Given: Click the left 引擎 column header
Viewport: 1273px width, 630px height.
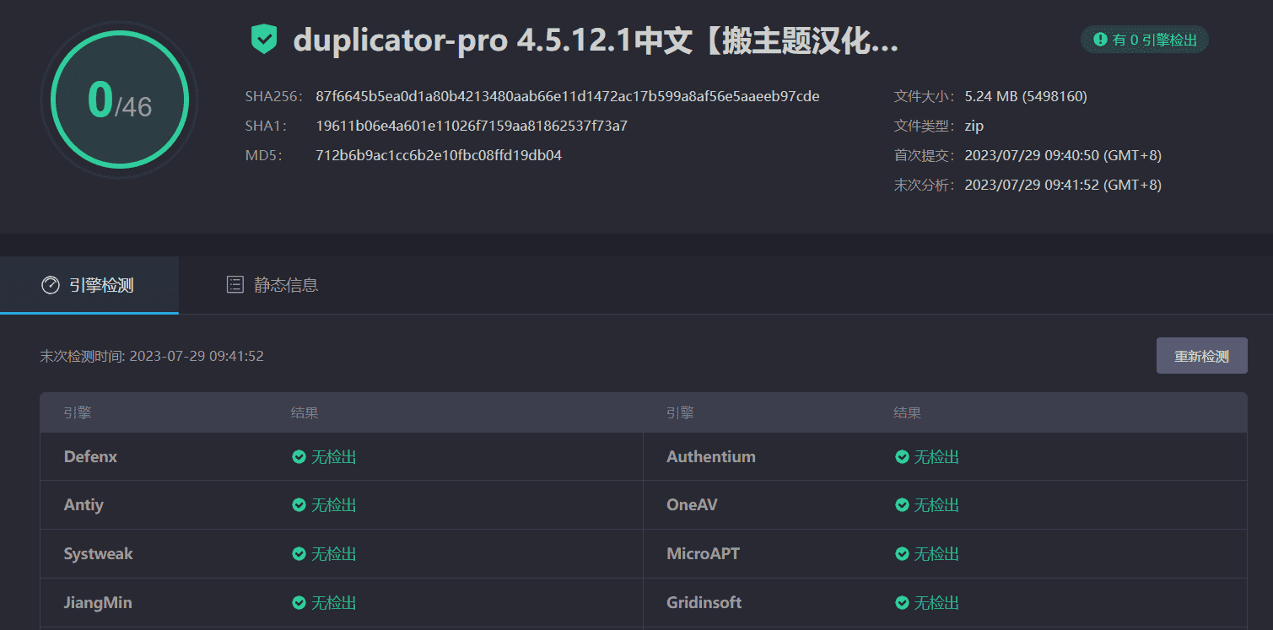Looking at the screenshot, I should [x=78, y=413].
